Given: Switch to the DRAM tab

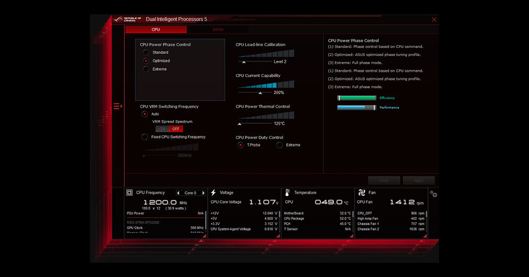Looking at the screenshot, I should [218, 30].
